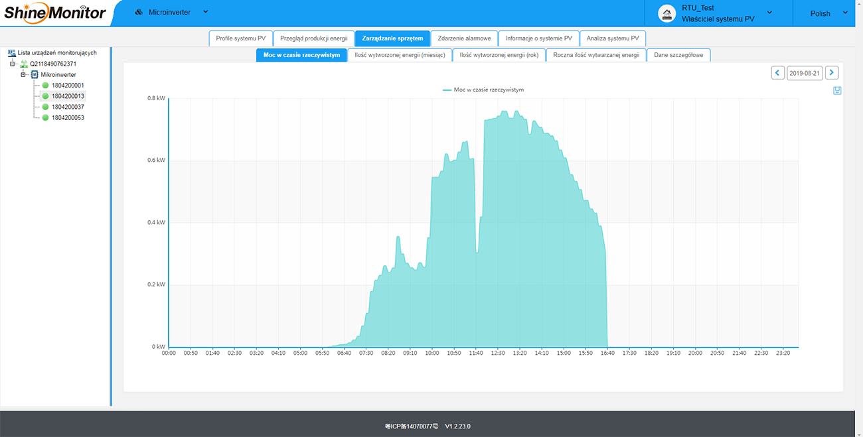This screenshot has height=437, width=863.
Task: Switch to Zdarzenie alarmowe tab
Action: coord(464,38)
